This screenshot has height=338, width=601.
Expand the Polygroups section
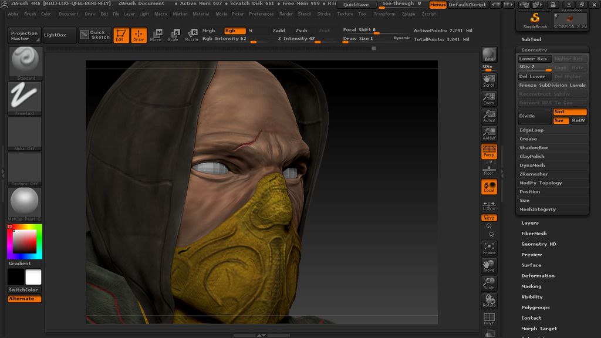click(x=535, y=307)
